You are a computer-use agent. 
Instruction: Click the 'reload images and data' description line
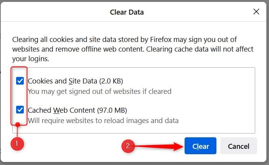103,121
